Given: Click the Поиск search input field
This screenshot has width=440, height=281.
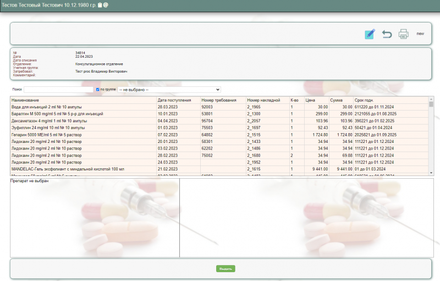Looking at the screenshot, I should coord(58,89).
